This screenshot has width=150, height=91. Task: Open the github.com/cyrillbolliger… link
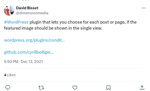coord(29,52)
